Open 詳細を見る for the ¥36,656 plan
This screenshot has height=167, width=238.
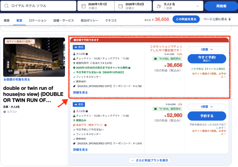[80, 93]
